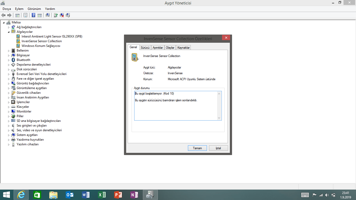Screen dimensions: 356x200
Task: Select Ses, video ve oyun denetleyicileri
Action: (39, 130)
